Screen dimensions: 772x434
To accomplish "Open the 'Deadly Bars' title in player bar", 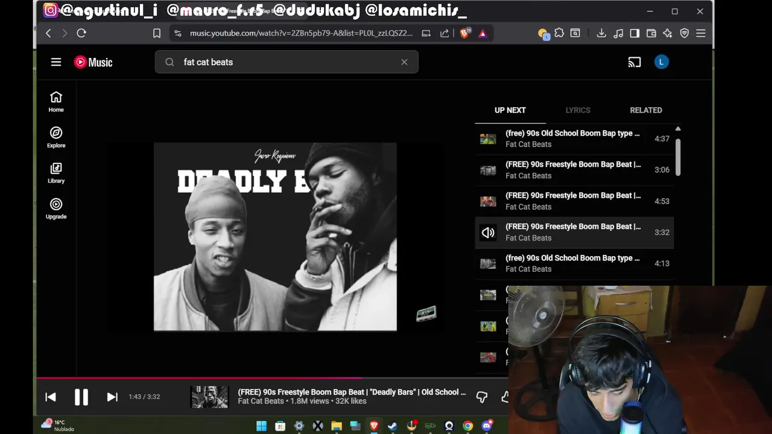I will pyautogui.click(x=352, y=392).
